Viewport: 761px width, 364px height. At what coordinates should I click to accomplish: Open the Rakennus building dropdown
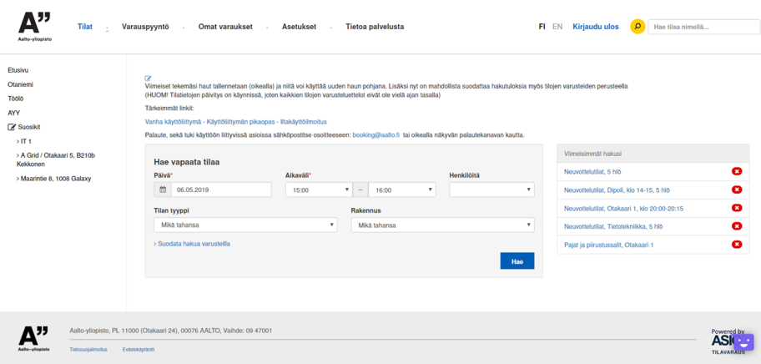[x=442, y=225]
